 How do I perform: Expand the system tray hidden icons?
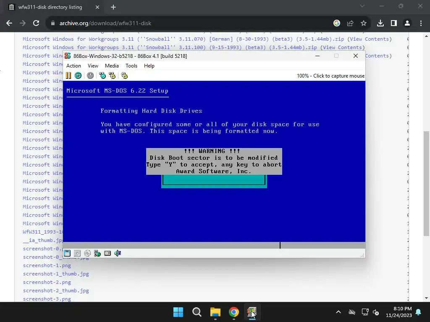point(338,312)
